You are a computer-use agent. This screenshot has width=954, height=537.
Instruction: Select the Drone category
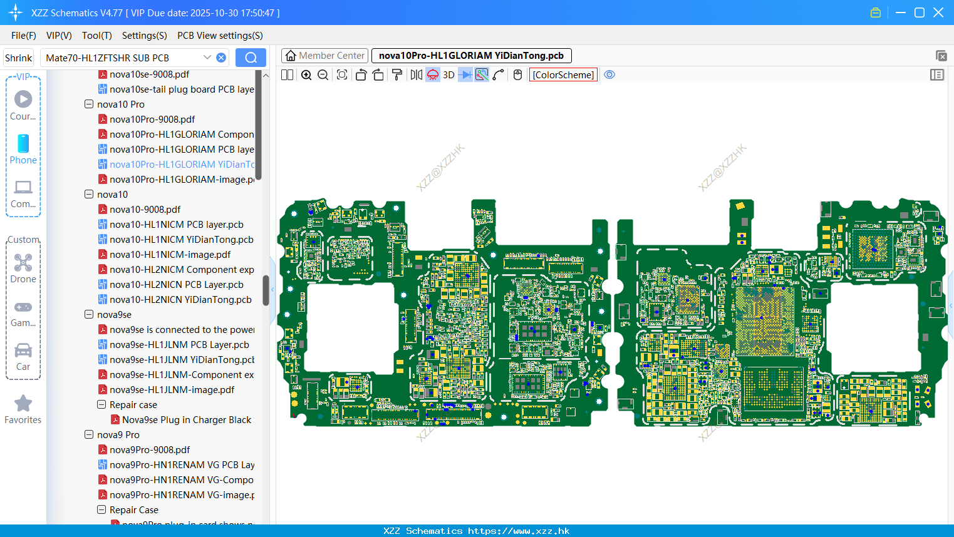click(x=23, y=268)
